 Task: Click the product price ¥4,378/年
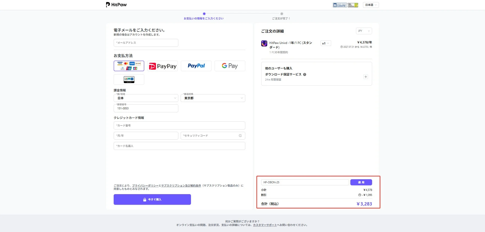pyautogui.click(x=365, y=42)
